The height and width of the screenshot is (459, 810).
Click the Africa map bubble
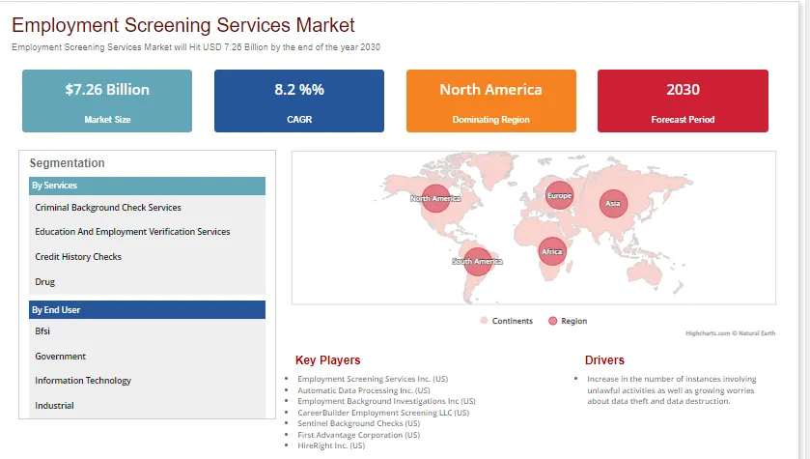551,252
